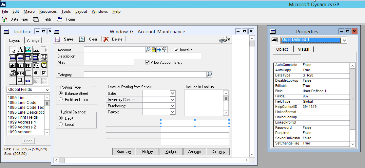The height and width of the screenshot is (168, 365).
Task: Click the Delete button
Action: (113, 39)
